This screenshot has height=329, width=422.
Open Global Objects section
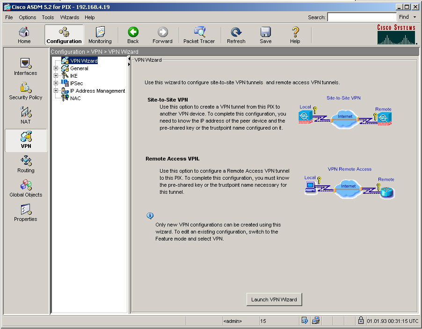(26, 189)
